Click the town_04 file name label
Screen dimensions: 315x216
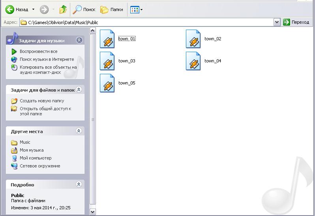[x=213, y=61]
